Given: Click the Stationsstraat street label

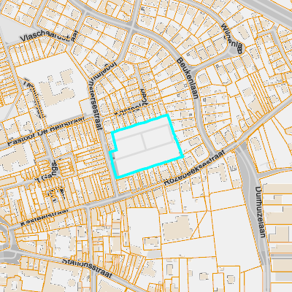Looking at the screenshot, I should pos(87,269).
